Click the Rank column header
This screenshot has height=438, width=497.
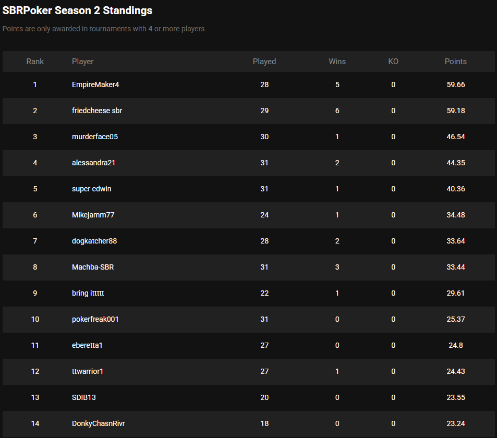tap(35, 62)
